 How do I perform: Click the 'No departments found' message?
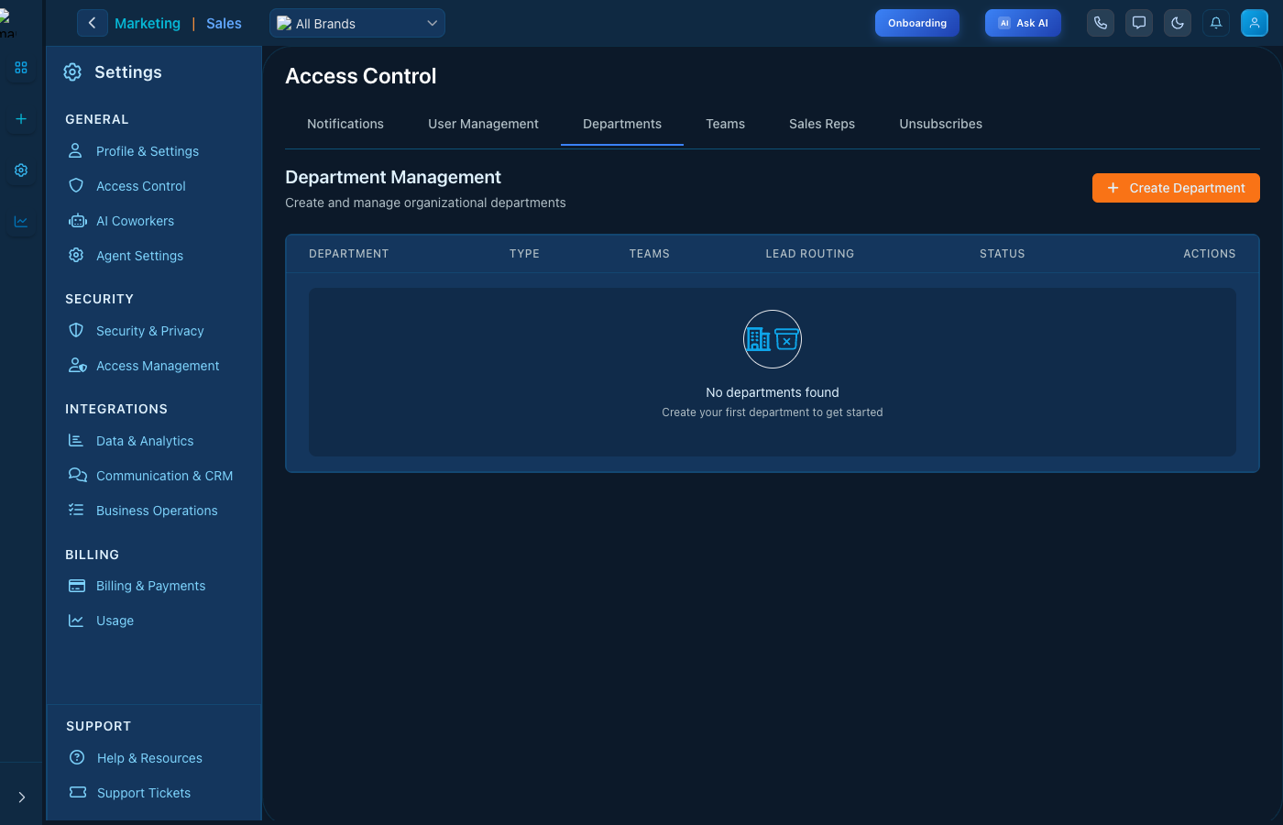point(773,392)
